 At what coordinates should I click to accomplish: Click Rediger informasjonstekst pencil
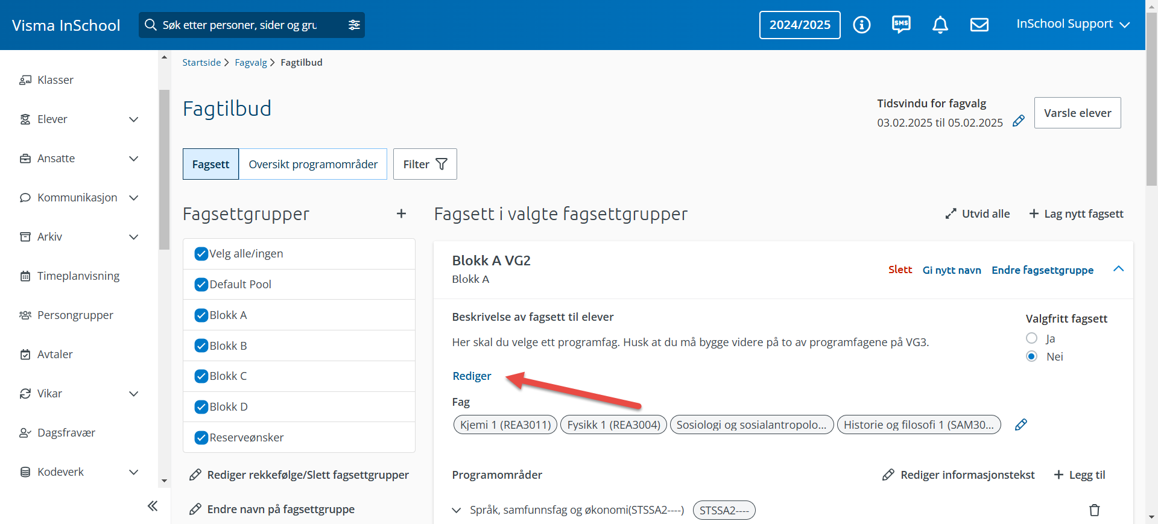point(958,475)
